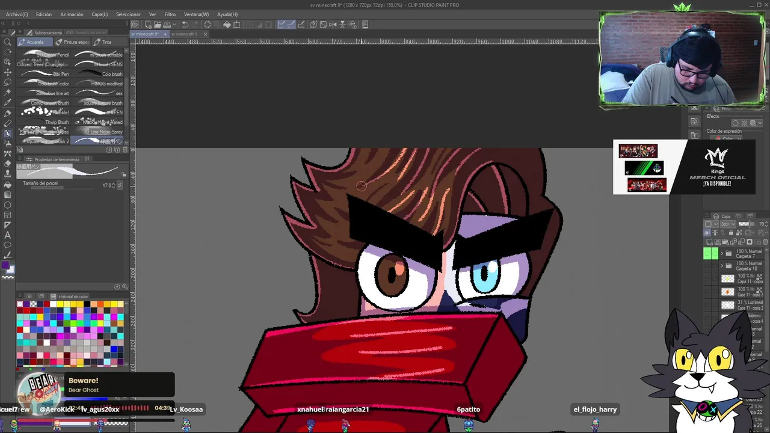
Task: Open the Save dropdown arrow in command bar
Action: pos(174,25)
